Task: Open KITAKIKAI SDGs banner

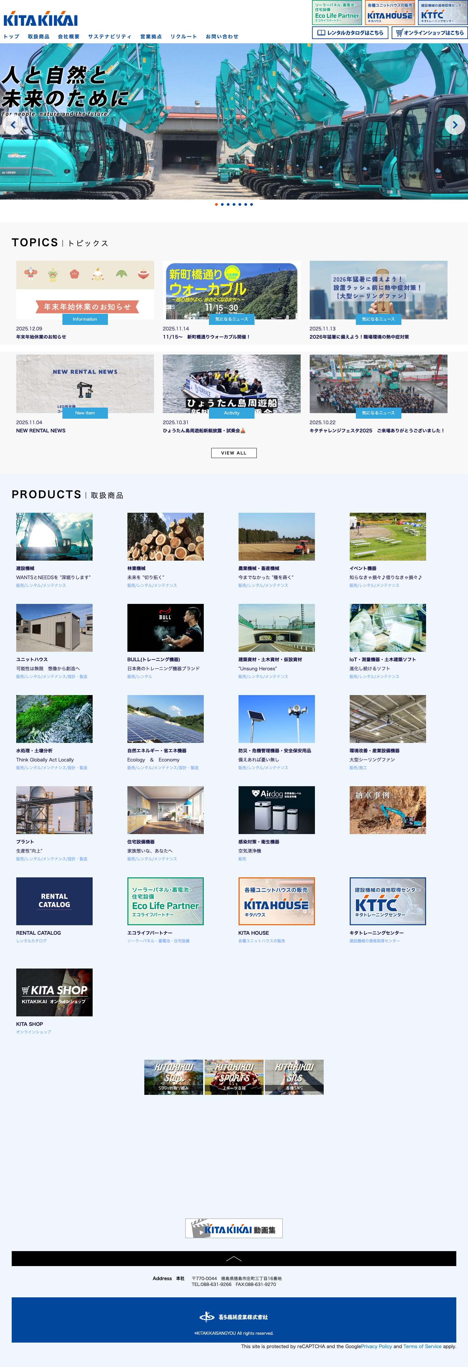Action: (173, 1077)
